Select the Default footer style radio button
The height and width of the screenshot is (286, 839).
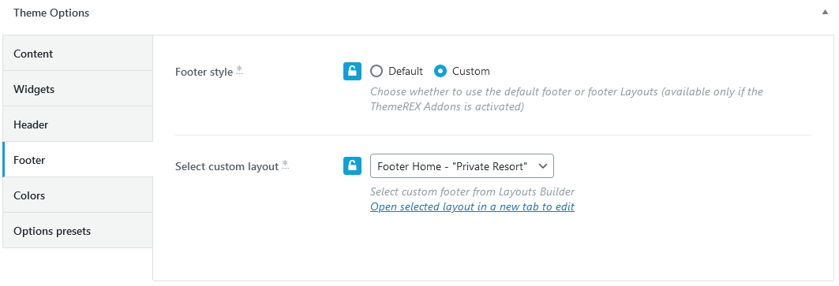tap(376, 71)
